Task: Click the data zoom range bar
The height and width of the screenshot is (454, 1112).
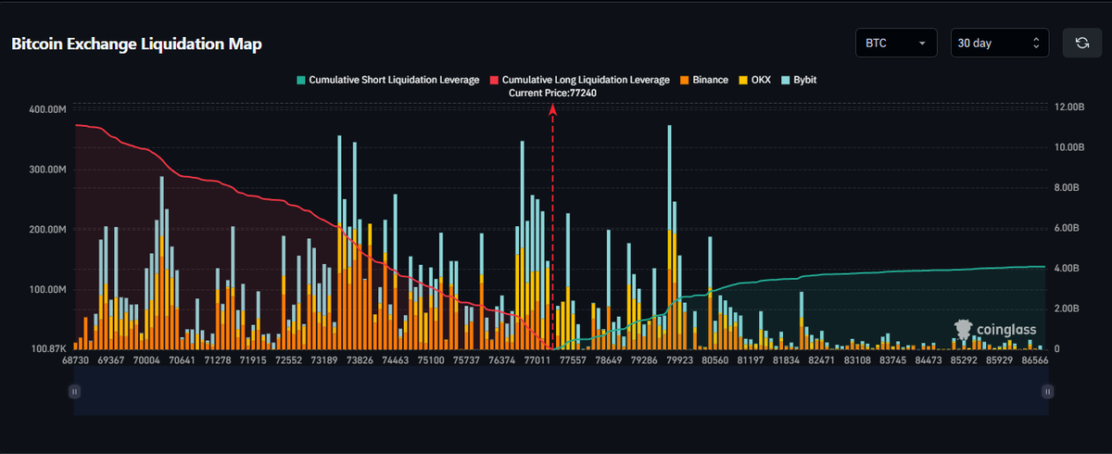Action: (x=561, y=392)
